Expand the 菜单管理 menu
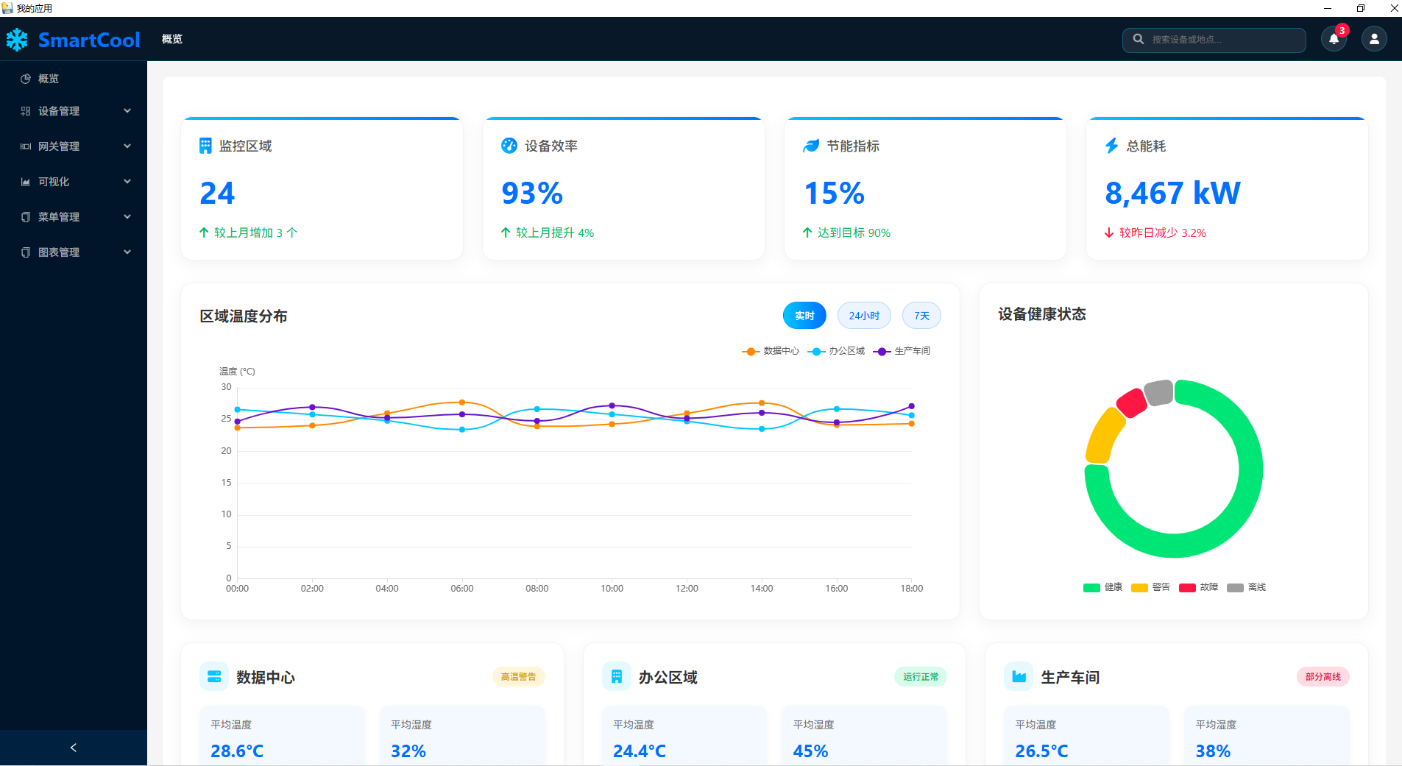This screenshot has height=766, width=1402. click(x=74, y=216)
